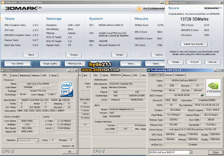Viewport: 224px width, 156px height.
Task: Export score To Excel
Action: point(194,62)
